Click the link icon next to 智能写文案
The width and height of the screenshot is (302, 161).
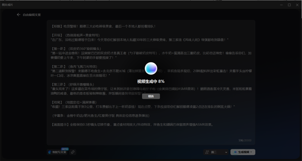[x=73, y=152]
